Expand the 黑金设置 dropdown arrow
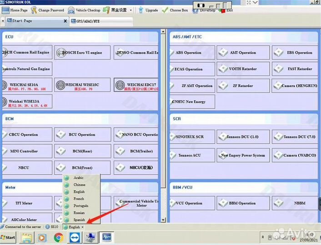321x245 pixels. pyautogui.click(x=131, y=10)
